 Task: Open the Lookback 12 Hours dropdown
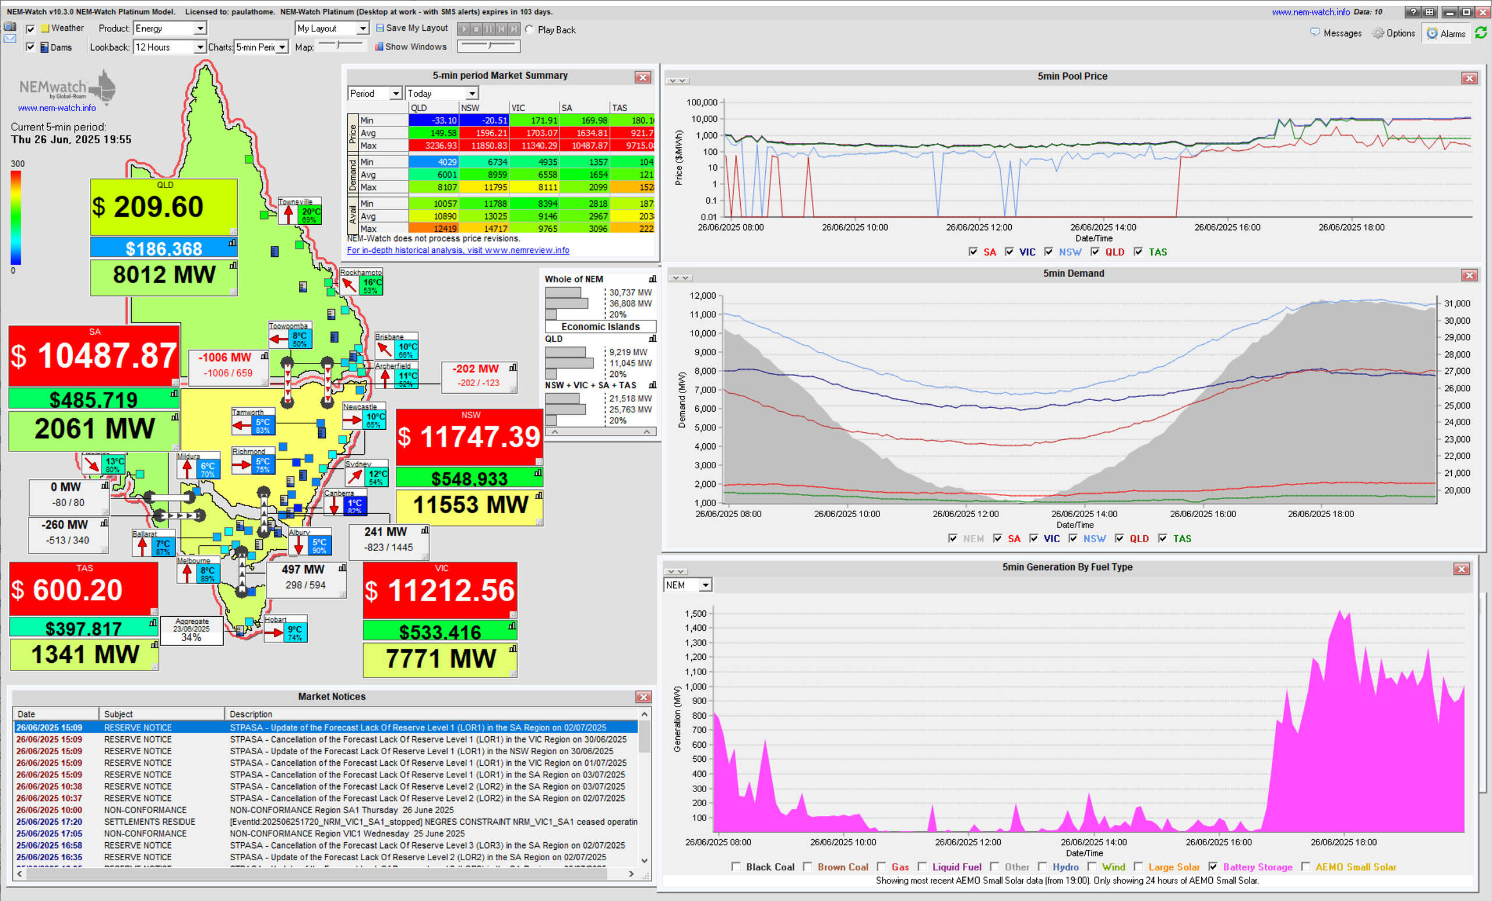170,47
